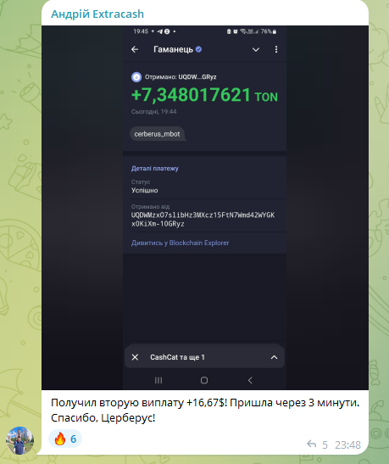Click the +7,348017621 TON amount

point(204,95)
